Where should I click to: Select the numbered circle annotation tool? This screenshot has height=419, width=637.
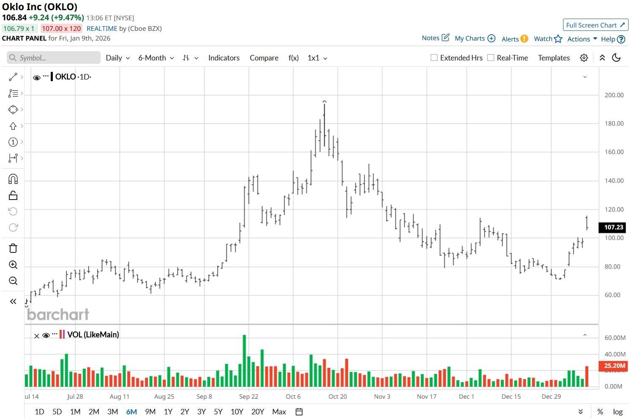[13, 142]
